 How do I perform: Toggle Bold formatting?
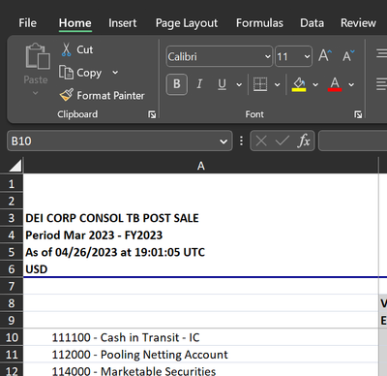tap(177, 84)
